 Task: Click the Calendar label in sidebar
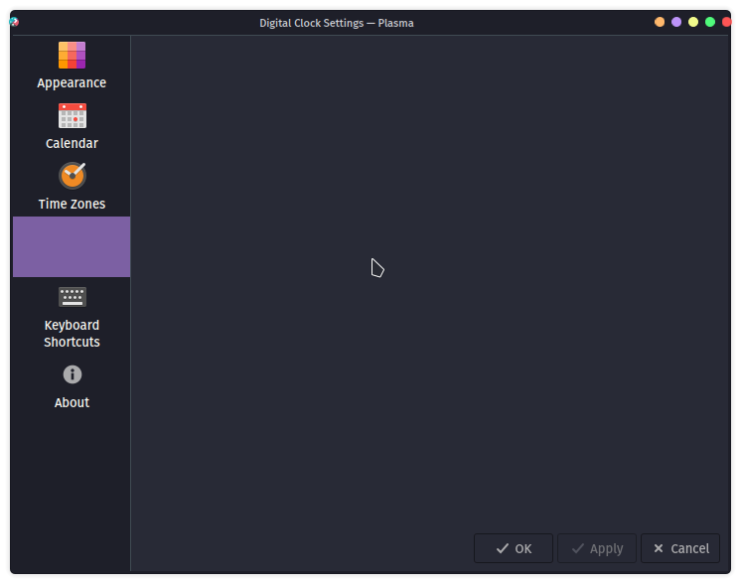coord(72,143)
